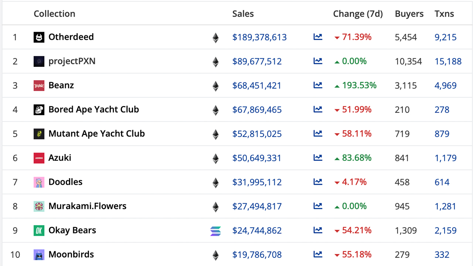The height and width of the screenshot is (266, 473).
Task: Select the 193.53% change value
Action: (x=359, y=85)
